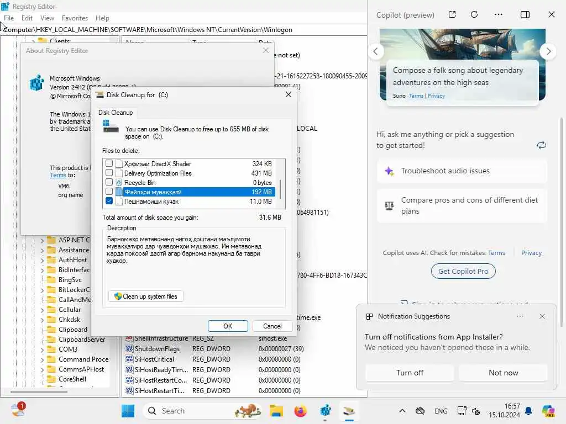Open Terms link in About Registry Editor
566x424 pixels.
[57, 175]
